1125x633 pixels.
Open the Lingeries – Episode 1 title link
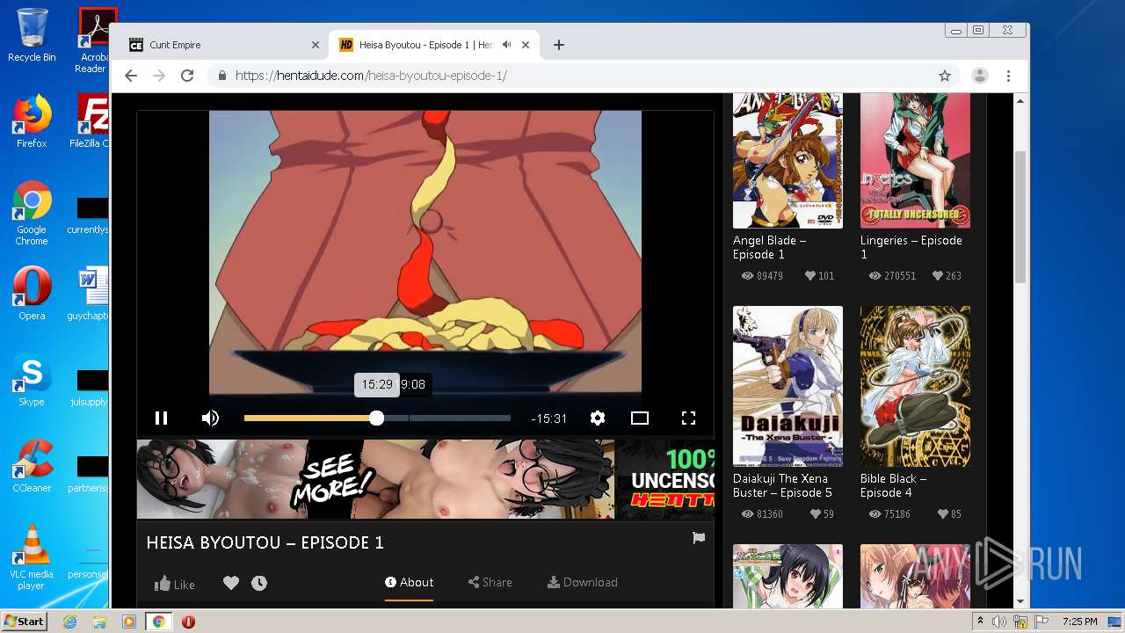(x=911, y=247)
